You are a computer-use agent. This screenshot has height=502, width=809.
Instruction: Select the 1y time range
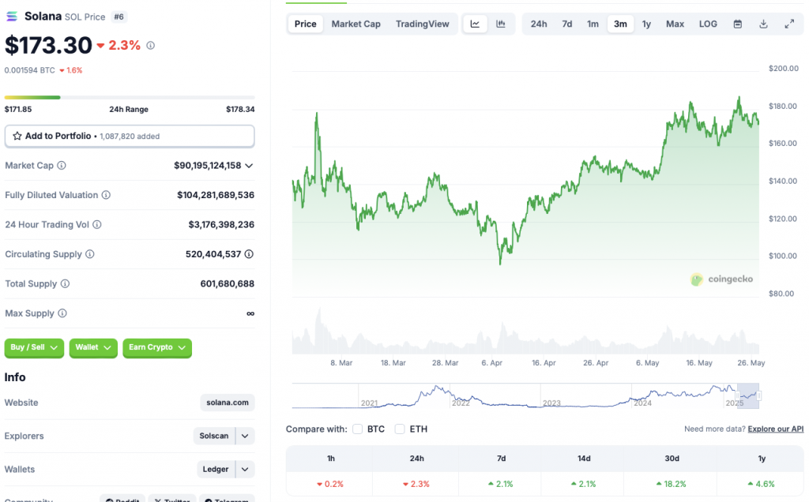(646, 24)
